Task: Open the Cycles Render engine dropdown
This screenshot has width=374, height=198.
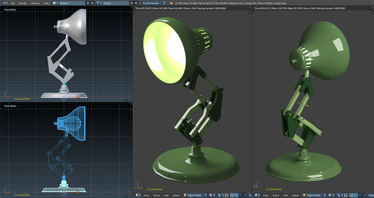Action: [154, 3]
